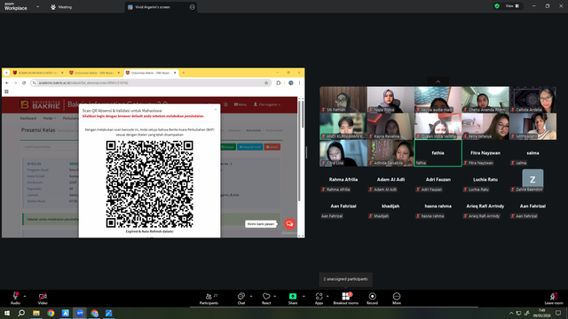Click Adam Al Adli participant tile
The height and width of the screenshot is (319, 568).
(x=390, y=180)
